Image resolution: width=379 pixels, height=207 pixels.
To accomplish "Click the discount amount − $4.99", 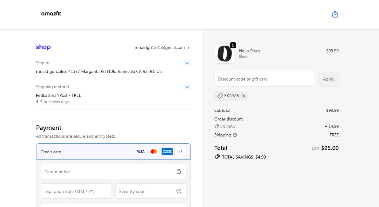I will coord(332,126).
